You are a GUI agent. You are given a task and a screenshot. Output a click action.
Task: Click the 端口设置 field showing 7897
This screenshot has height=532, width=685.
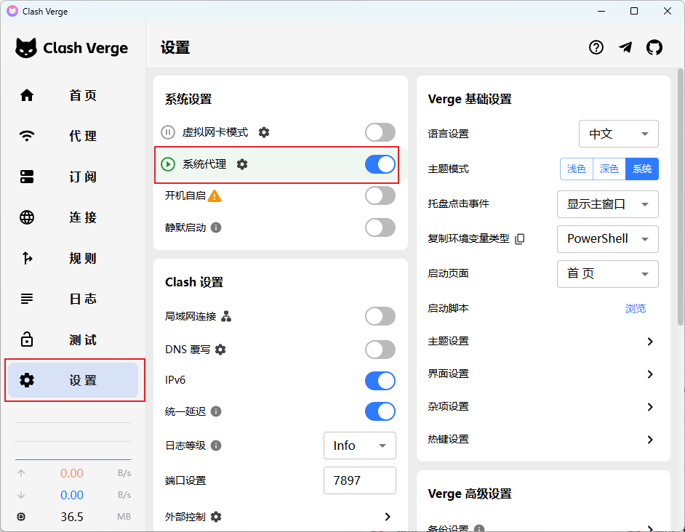tap(359, 480)
